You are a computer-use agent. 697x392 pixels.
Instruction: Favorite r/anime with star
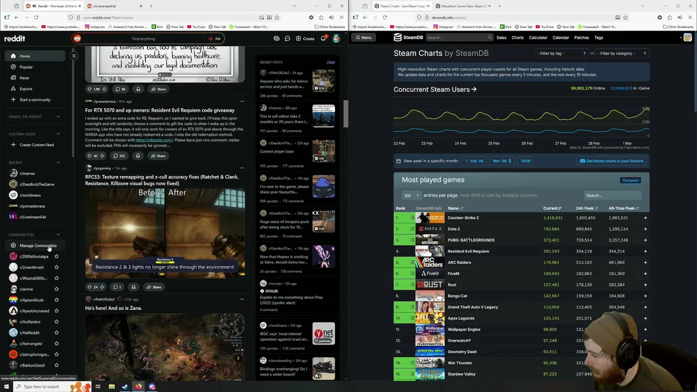[56, 289]
